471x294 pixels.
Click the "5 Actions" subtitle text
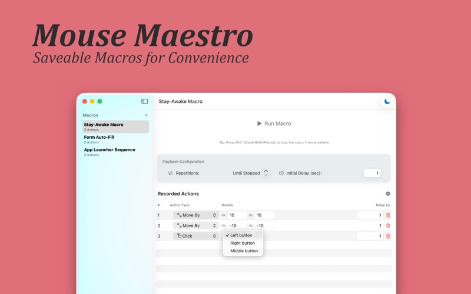pos(91,142)
